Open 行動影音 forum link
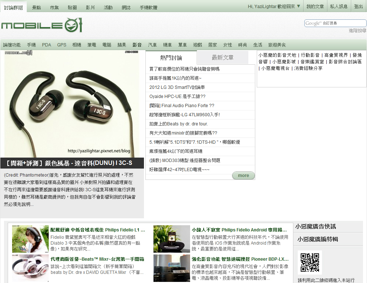 click(x=310, y=55)
